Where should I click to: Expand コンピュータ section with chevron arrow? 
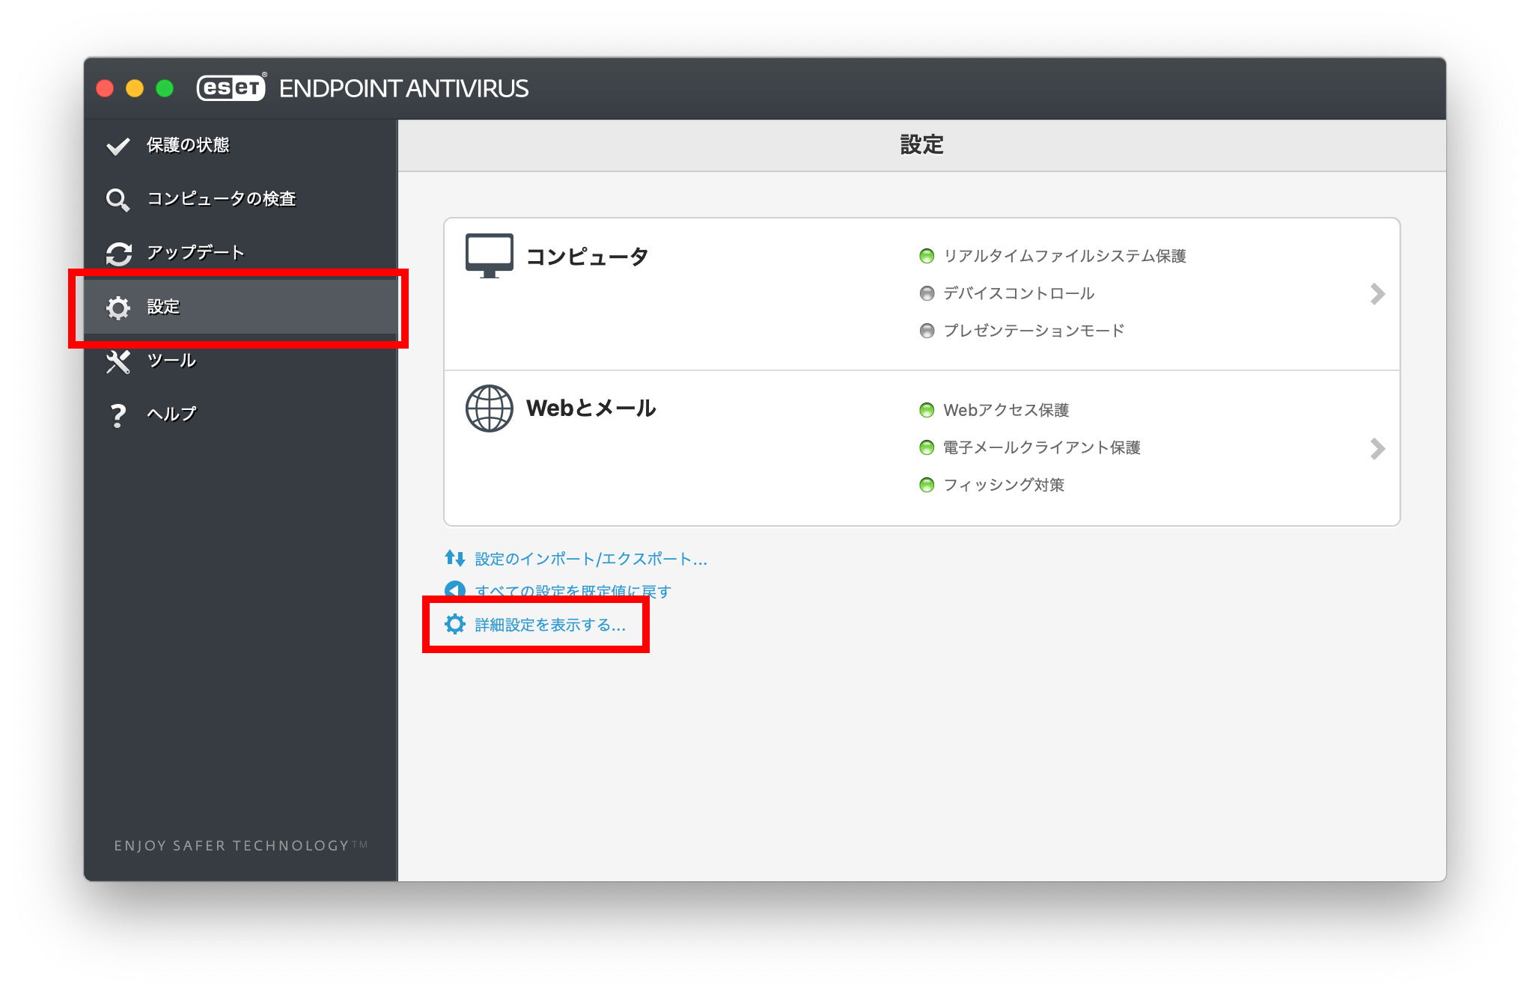point(1377,294)
